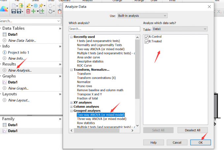The width and height of the screenshot is (224, 150).
Task: Click the Deselect All button
Action: point(193,130)
